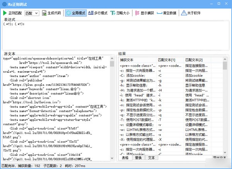Screen dimensions: 232x169
Task: Click the 捕获文本 column header
Action: 137,60
